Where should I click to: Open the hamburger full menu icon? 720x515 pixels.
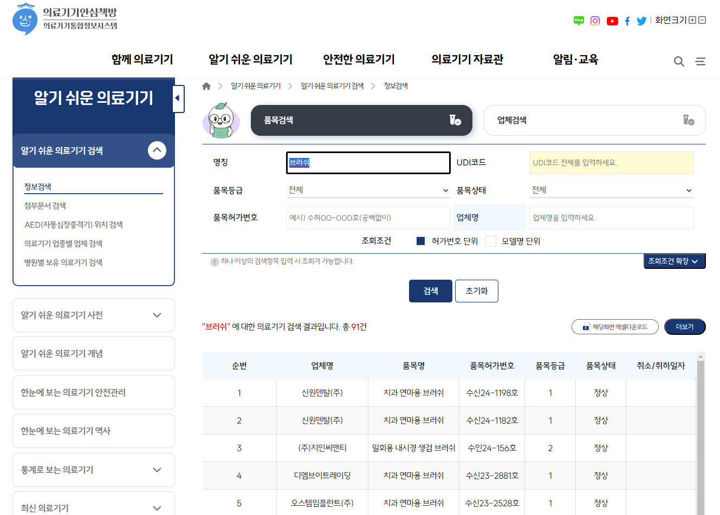click(x=700, y=61)
